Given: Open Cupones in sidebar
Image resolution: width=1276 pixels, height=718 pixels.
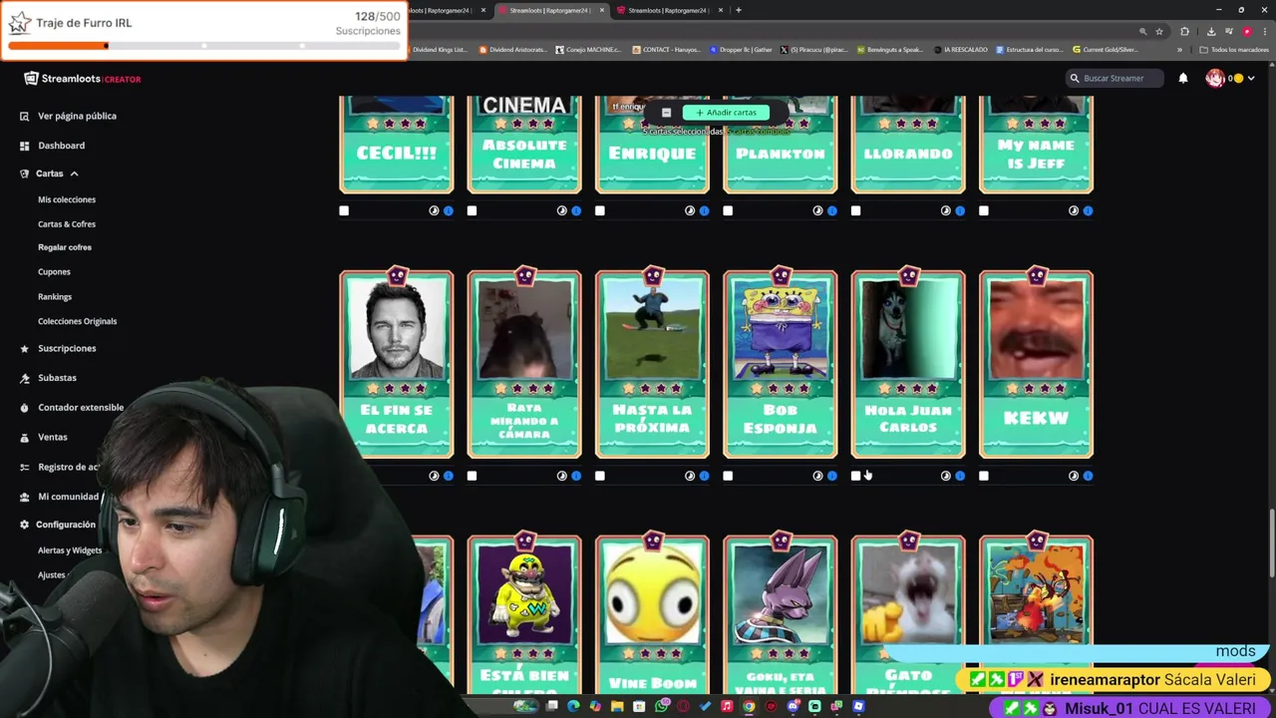Looking at the screenshot, I should (54, 272).
